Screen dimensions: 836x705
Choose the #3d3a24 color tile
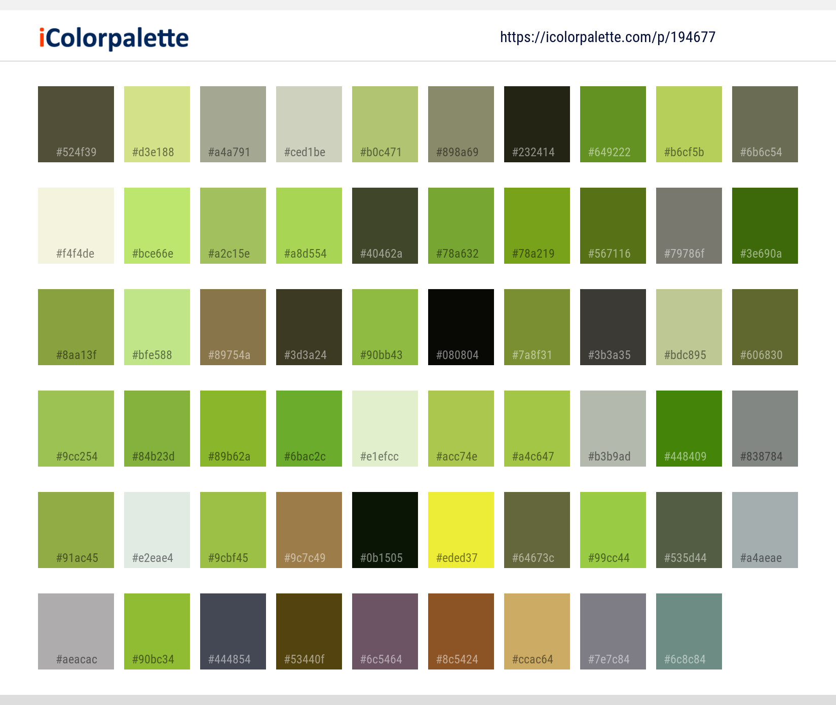coord(309,327)
